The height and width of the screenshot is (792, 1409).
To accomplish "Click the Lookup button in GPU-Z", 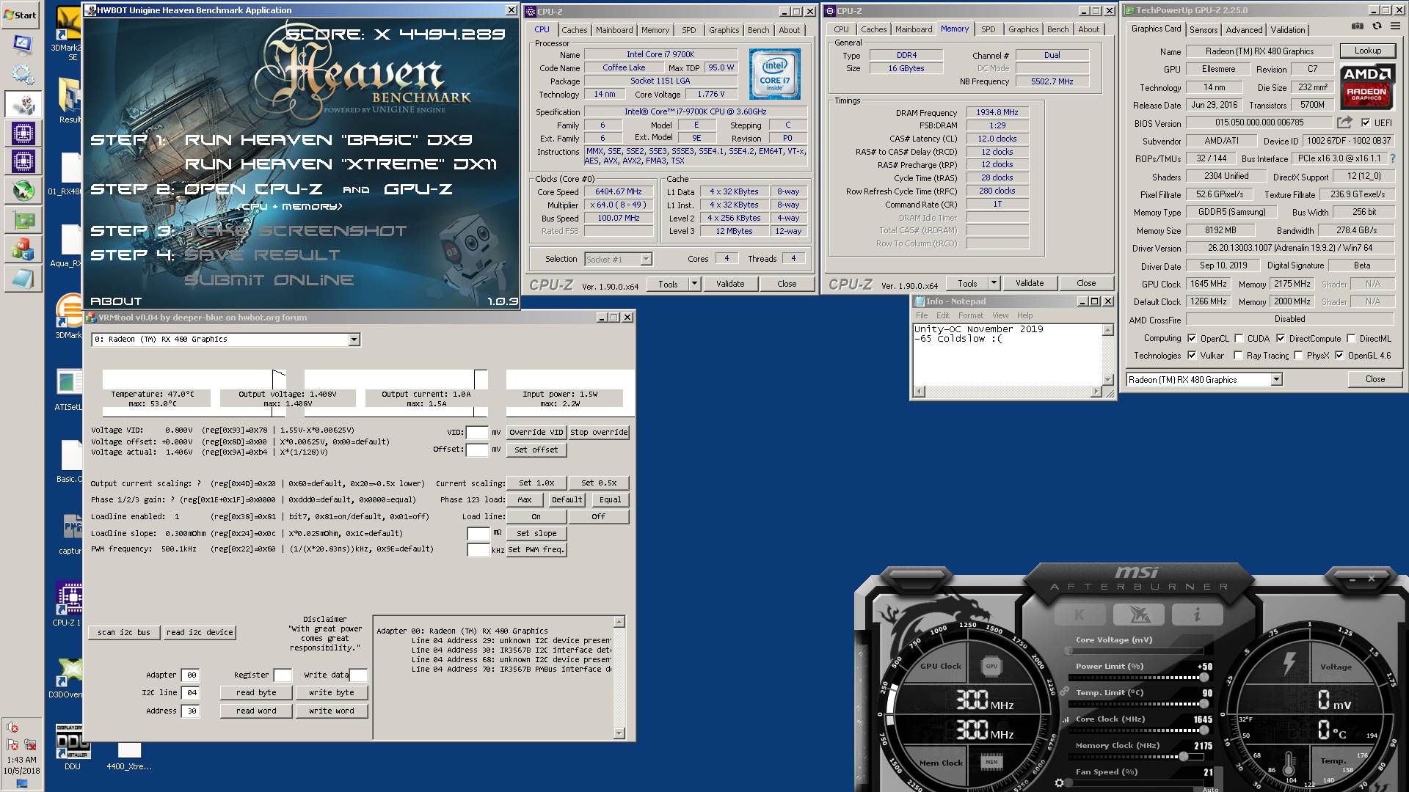I will (1367, 51).
